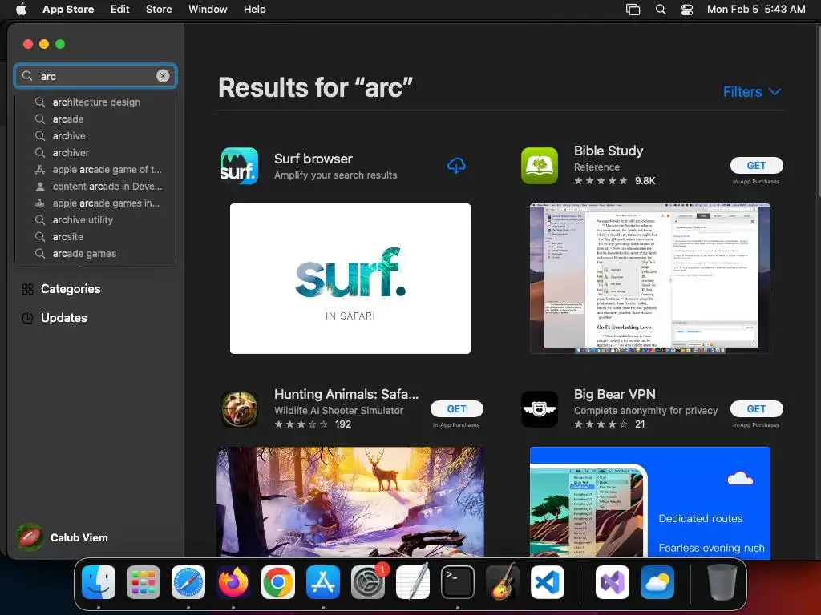Open Spotlight search in menu bar
Screen dimensions: 821x615
pyautogui.click(x=661, y=10)
